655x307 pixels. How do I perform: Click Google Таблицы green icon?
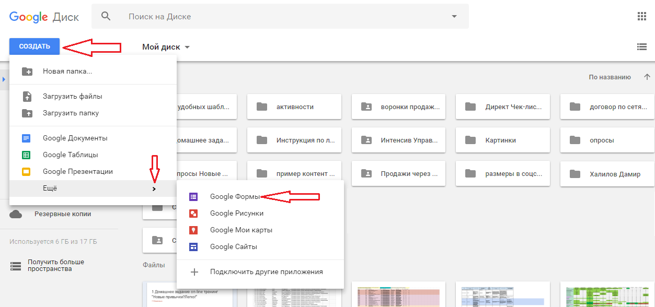pyautogui.click(x=26, y=155)
